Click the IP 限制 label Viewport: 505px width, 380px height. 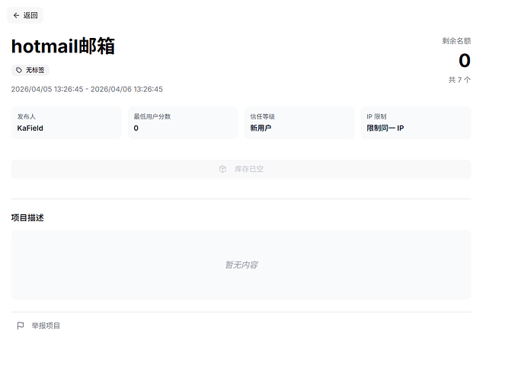[x=376, y=116]
